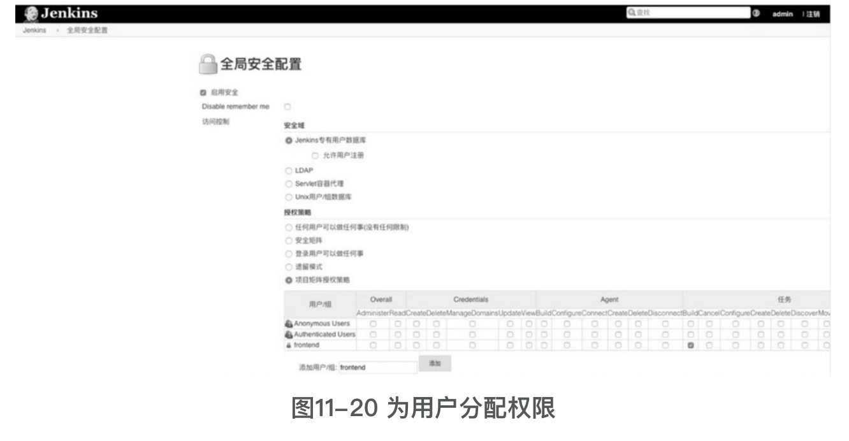Click the lock icon beside 全局安全配置
Image resolution: width=849 pixels, height=441 pixels.
pos(207,63)
